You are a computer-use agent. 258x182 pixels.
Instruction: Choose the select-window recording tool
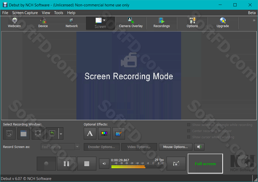pos(24,133)
